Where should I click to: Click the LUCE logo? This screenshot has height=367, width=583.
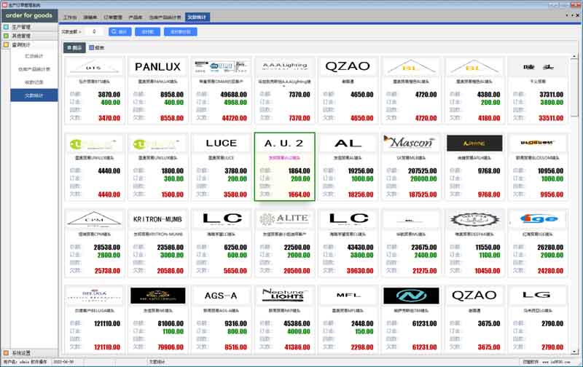pos(222,143)
